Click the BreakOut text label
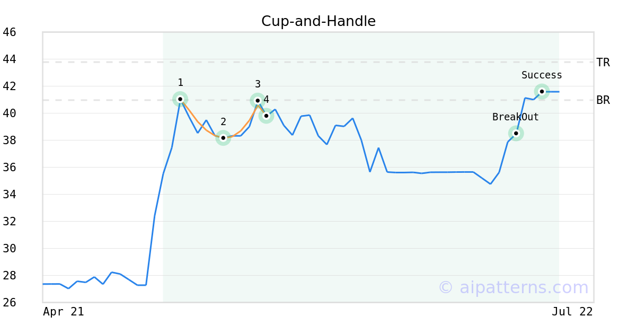Viewport: 636px width, 334px height. [x=516, y=117]
